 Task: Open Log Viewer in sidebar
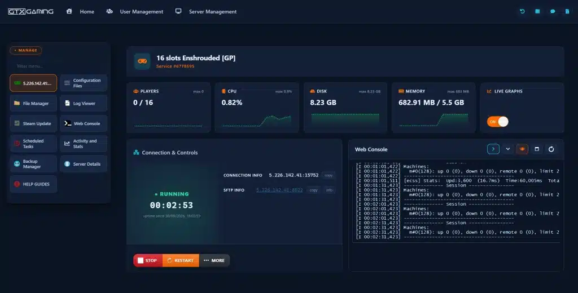(84, 104)
